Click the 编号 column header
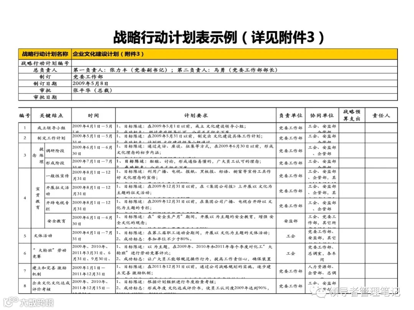Viewport: 414px width, 310px height. [x=24, y=116]
